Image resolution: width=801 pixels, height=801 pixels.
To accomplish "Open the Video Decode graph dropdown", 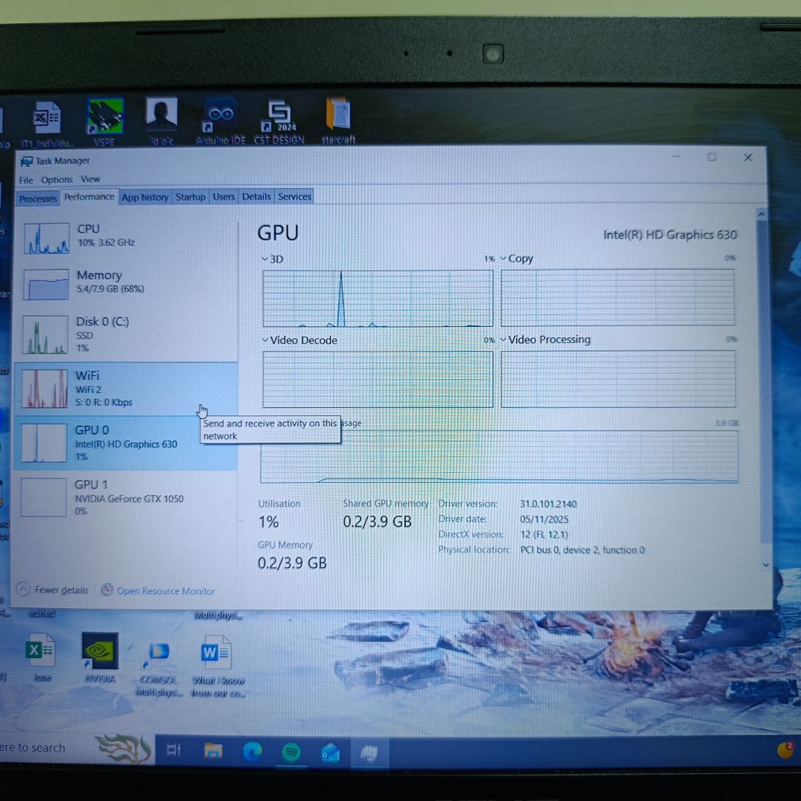I will [300, 340].
